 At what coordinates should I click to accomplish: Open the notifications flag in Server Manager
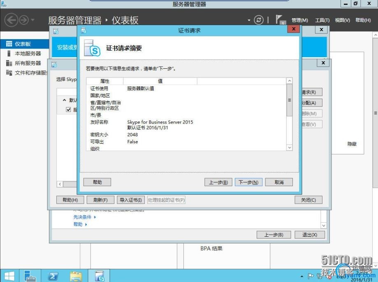(281, 19)
